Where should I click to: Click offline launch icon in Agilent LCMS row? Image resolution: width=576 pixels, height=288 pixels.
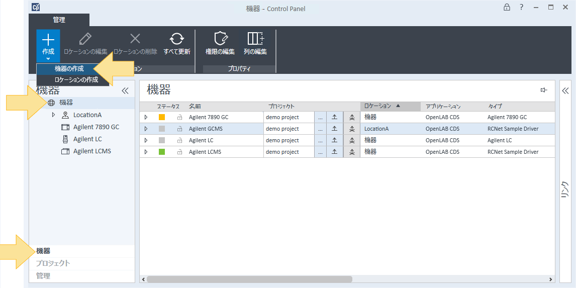coord(352,152)
